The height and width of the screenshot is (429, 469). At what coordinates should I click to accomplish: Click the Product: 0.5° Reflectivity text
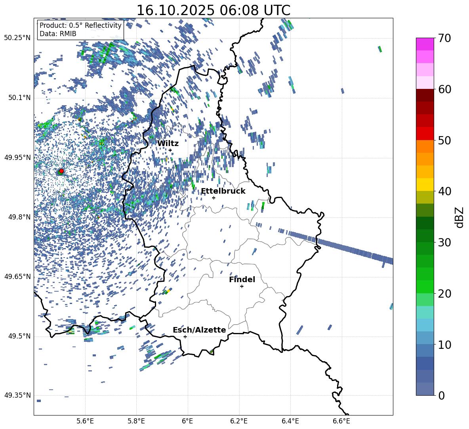(x=80, y=25)
